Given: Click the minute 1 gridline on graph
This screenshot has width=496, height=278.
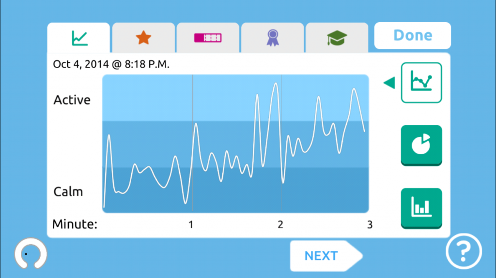Looking at the screenshot, I should pos(193,144).
